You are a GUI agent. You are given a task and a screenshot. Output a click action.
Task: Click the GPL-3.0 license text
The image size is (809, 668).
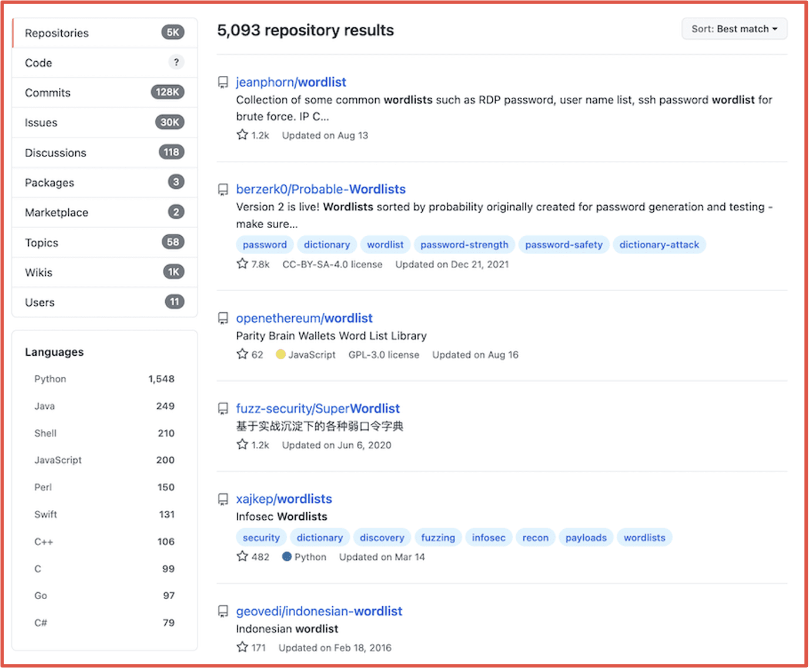click(x=384, y=355)
